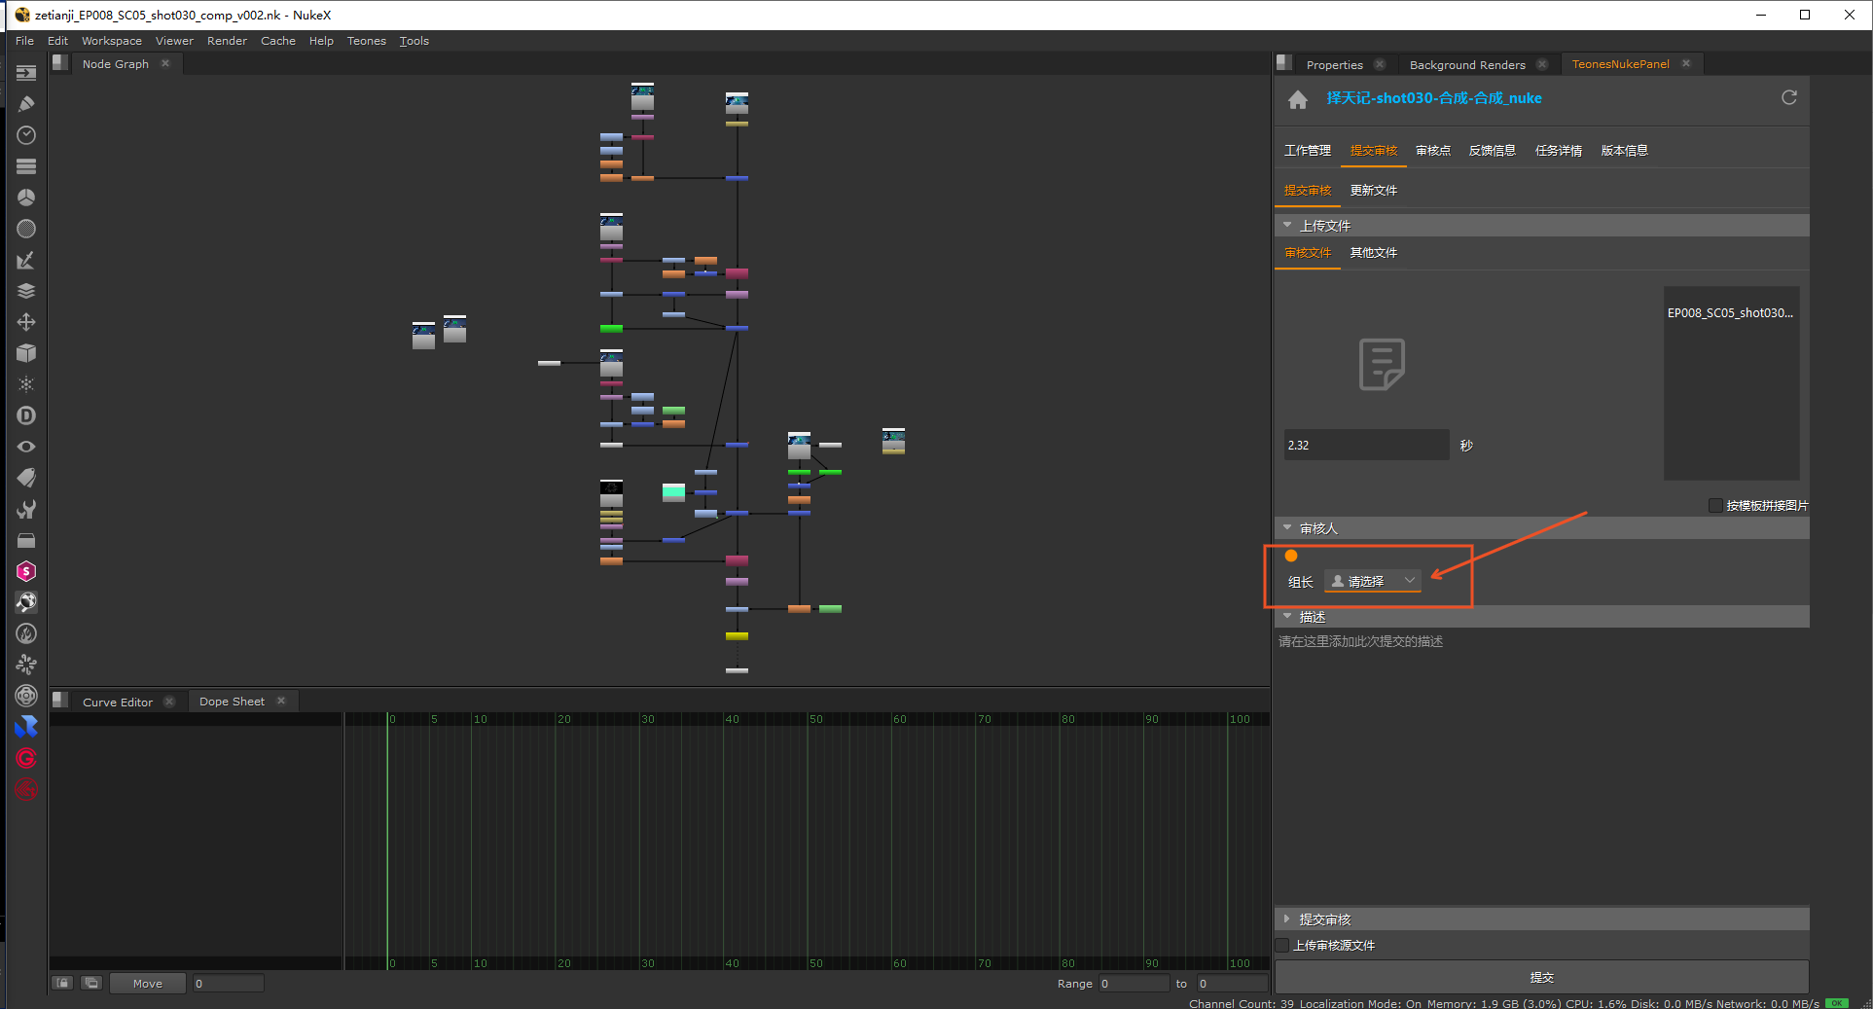The image size is (1873, 1009).
Task: Open the Views eye icon menu
Action: pos(26,447)
